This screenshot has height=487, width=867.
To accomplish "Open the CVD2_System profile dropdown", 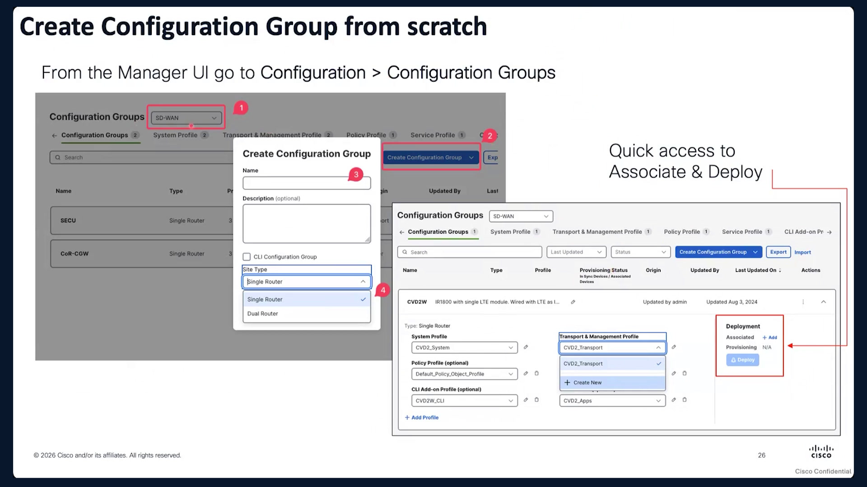I will click(464, 348).
